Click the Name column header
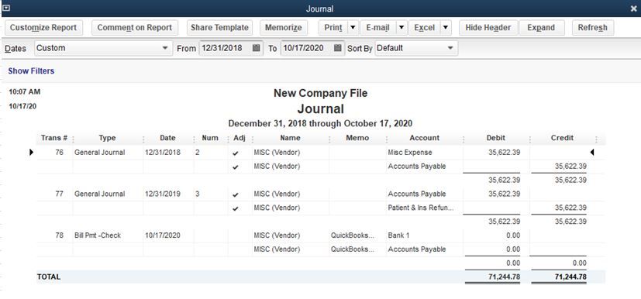 pyautogui.click(x=290, y=138)
